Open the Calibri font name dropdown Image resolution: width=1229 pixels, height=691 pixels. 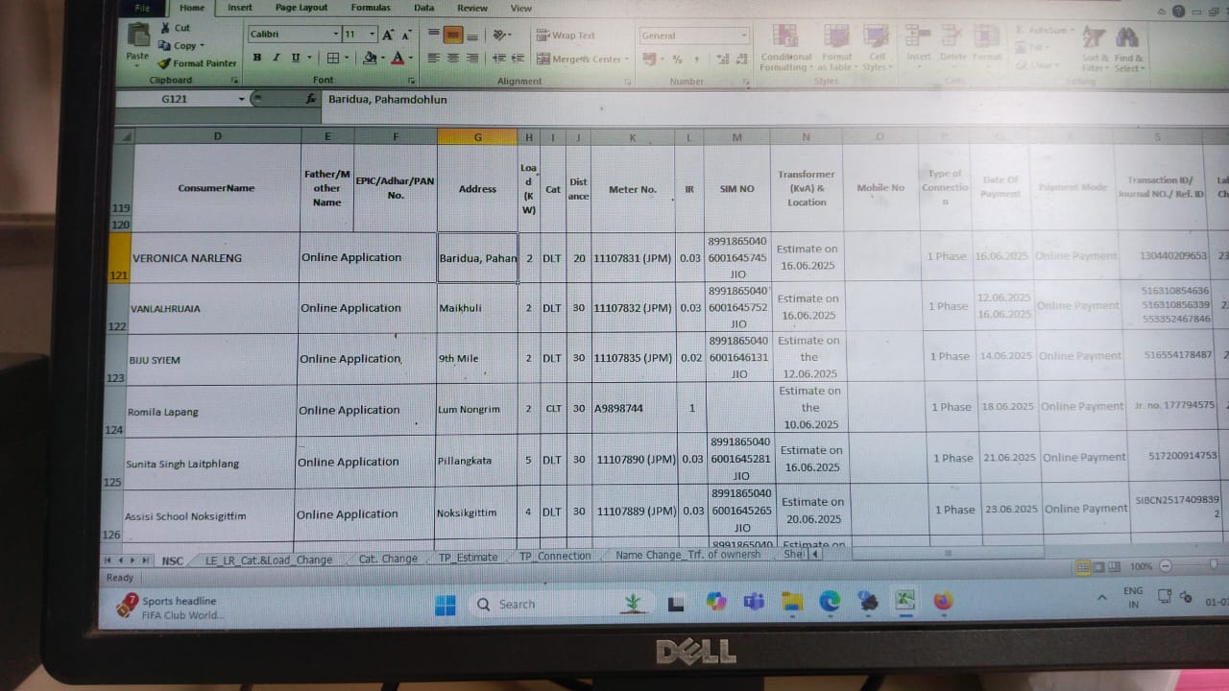click(335, 35)
